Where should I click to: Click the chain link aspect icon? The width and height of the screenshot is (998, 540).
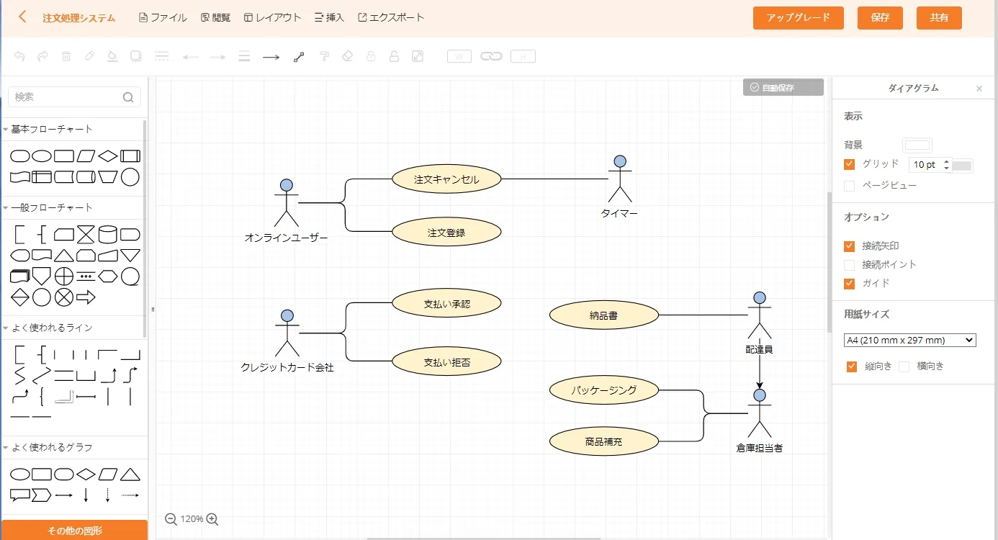coord(491,57)
